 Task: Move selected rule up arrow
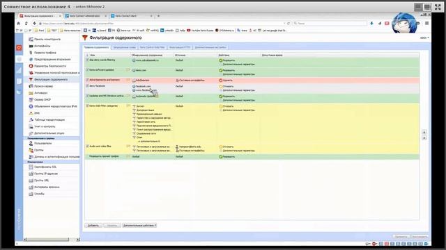(x=424, y=133)
